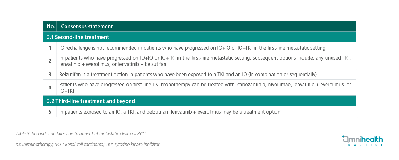Click statement listing lenvatinib + belzutifan options
Viewport: 399px width, 160px height.
pos(205,61)
